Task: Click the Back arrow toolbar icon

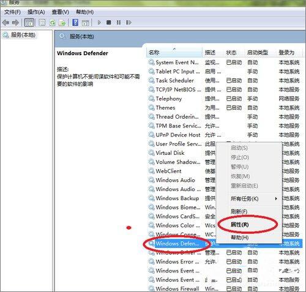Action: [6, 23]
